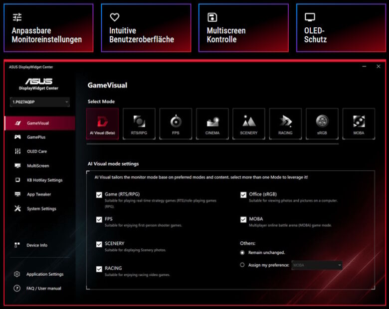The height and width of the screenshot is (309, 389).
Task: Toggle the SCENERY checkbox
Action: (x=99, y=244)
